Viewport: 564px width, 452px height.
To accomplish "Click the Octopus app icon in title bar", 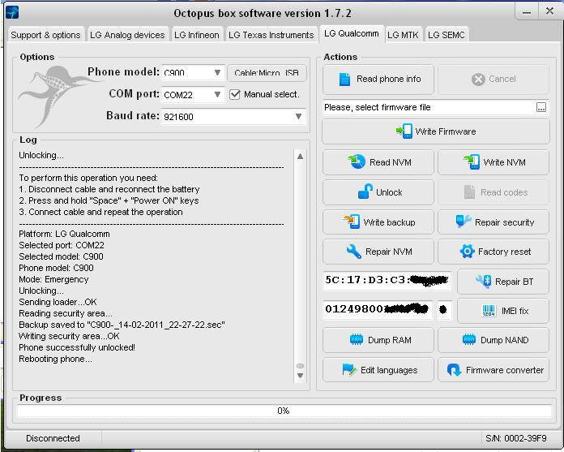I will click(x=12, y=13).
